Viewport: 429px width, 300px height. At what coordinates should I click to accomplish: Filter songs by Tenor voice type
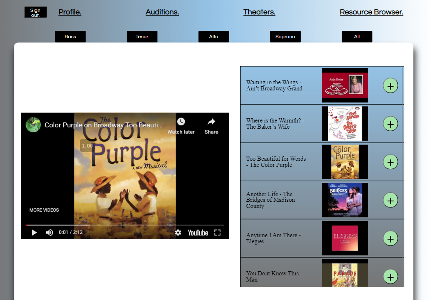pos(142,37)
